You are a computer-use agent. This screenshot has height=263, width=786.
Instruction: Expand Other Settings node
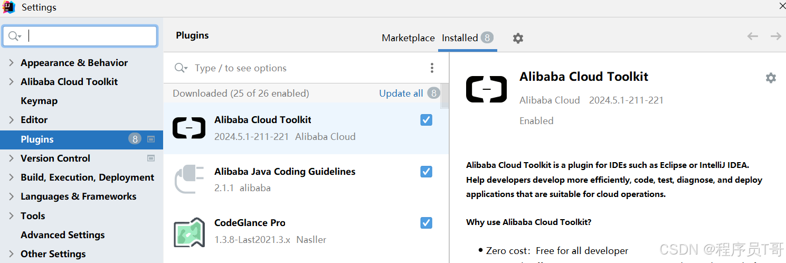12,253
